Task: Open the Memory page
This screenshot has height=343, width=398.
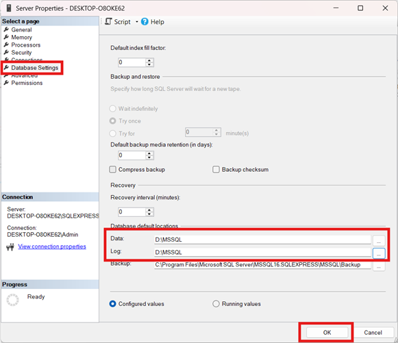Action: pos(21,37)
